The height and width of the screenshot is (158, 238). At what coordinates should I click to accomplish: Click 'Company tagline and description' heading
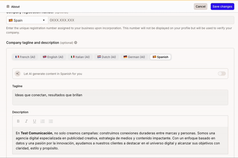tap(33, 43)
